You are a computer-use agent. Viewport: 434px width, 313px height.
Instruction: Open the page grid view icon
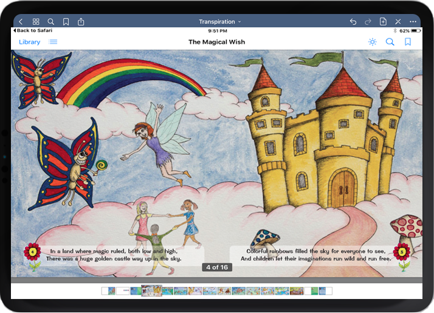click(x=36, y=22)
